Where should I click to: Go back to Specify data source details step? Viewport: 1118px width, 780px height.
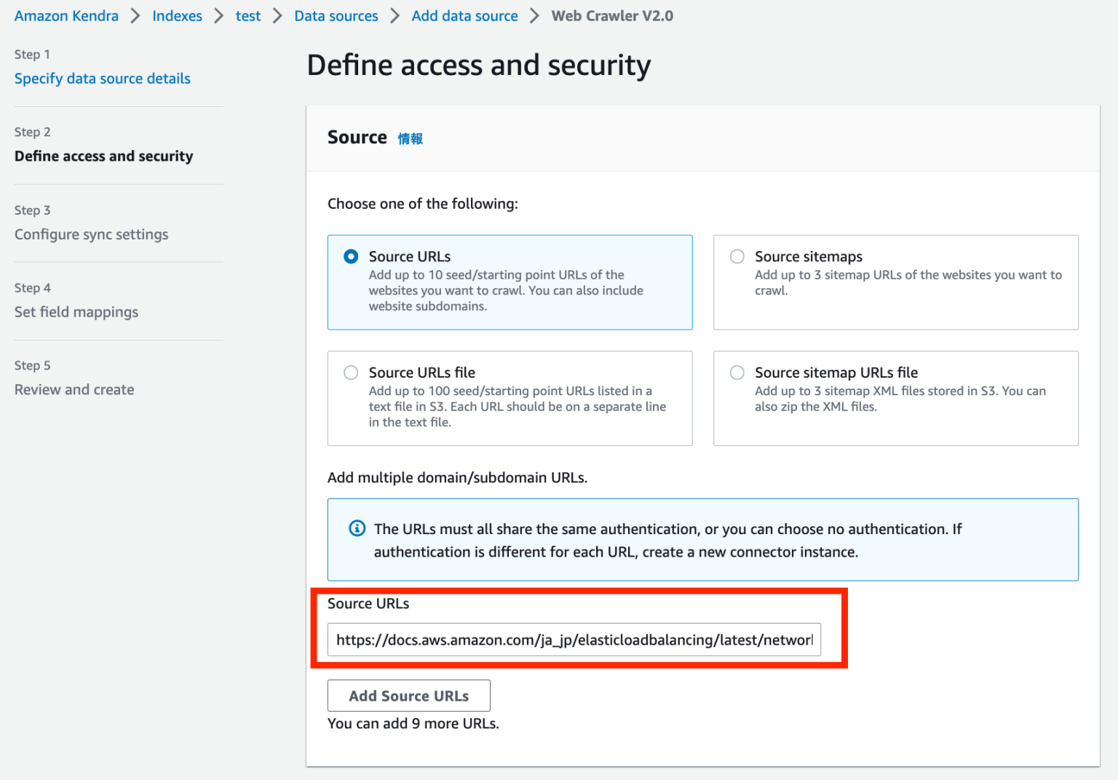coord(102,79)
